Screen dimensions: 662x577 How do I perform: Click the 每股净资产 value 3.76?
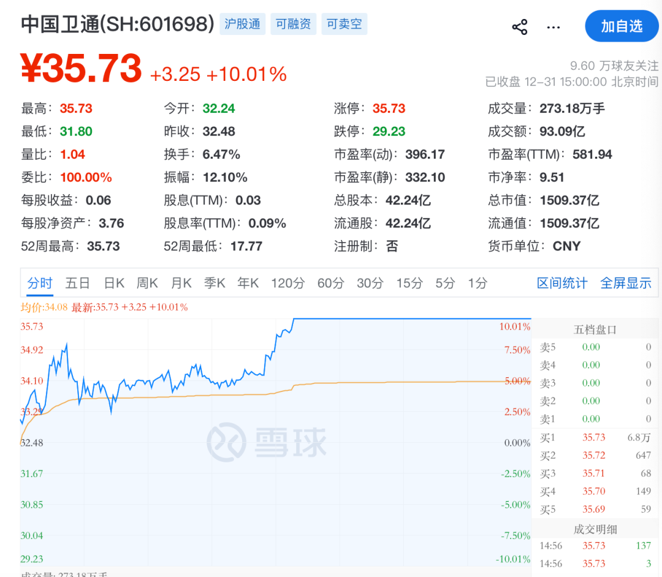(x=112, y=223)
